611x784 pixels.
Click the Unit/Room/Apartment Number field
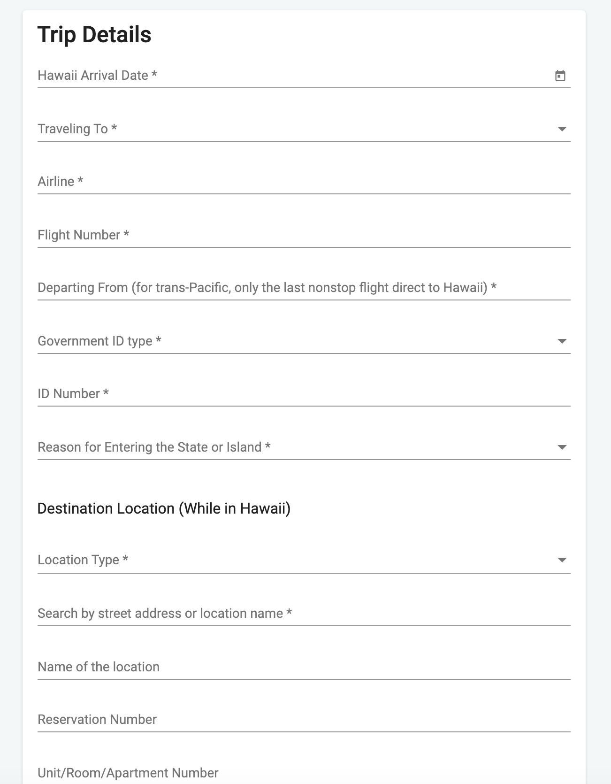click(x=303, y=773)
